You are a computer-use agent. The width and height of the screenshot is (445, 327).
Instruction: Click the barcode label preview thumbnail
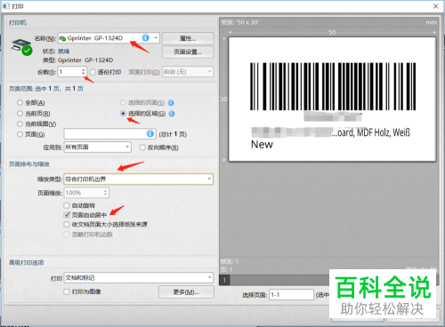[x=332, y=100]
